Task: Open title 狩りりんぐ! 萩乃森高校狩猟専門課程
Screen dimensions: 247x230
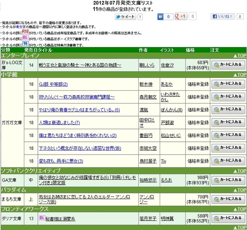Action: [77, 97]
